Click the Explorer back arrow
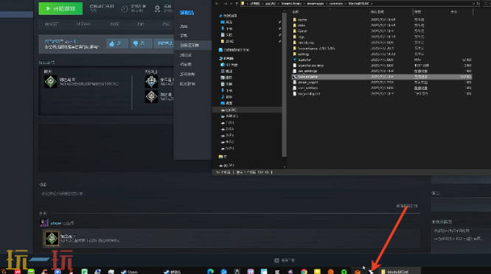This screenshot has width=491, height=274. (217, 4)
